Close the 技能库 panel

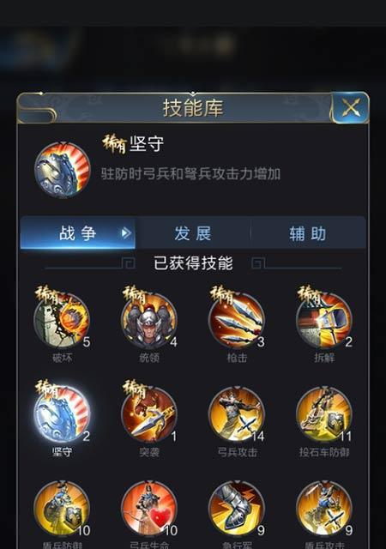click(351, 107)
